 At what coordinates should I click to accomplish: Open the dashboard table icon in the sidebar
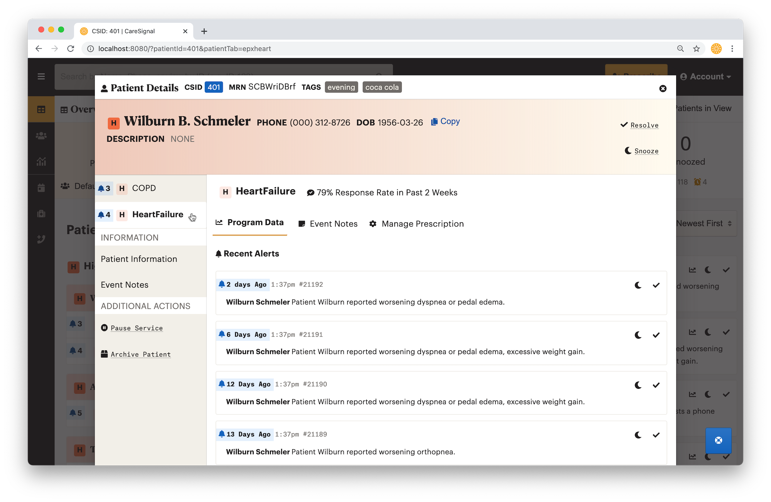[41, 110]
